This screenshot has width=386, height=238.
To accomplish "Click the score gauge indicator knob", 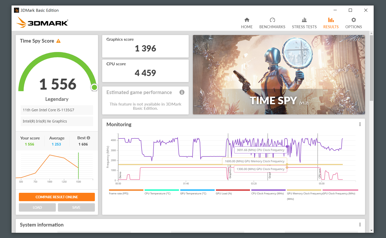I will point(94,87).
